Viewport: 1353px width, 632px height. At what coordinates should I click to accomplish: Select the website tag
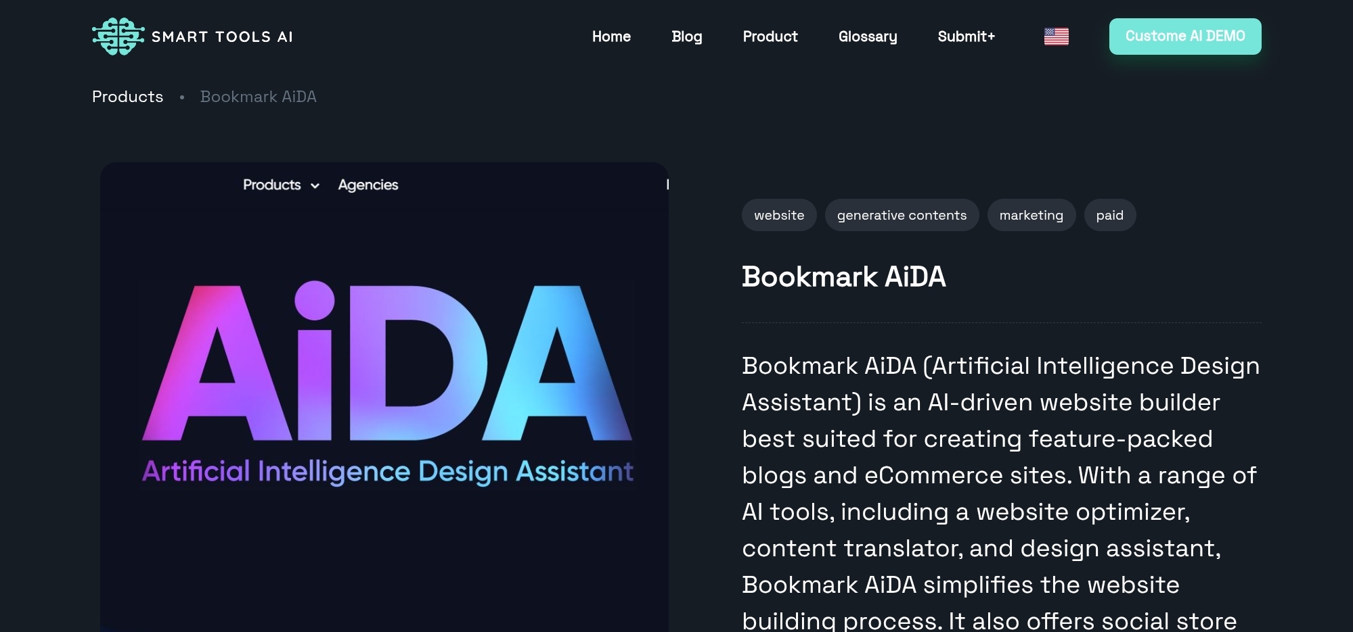(x=779, y=215)
